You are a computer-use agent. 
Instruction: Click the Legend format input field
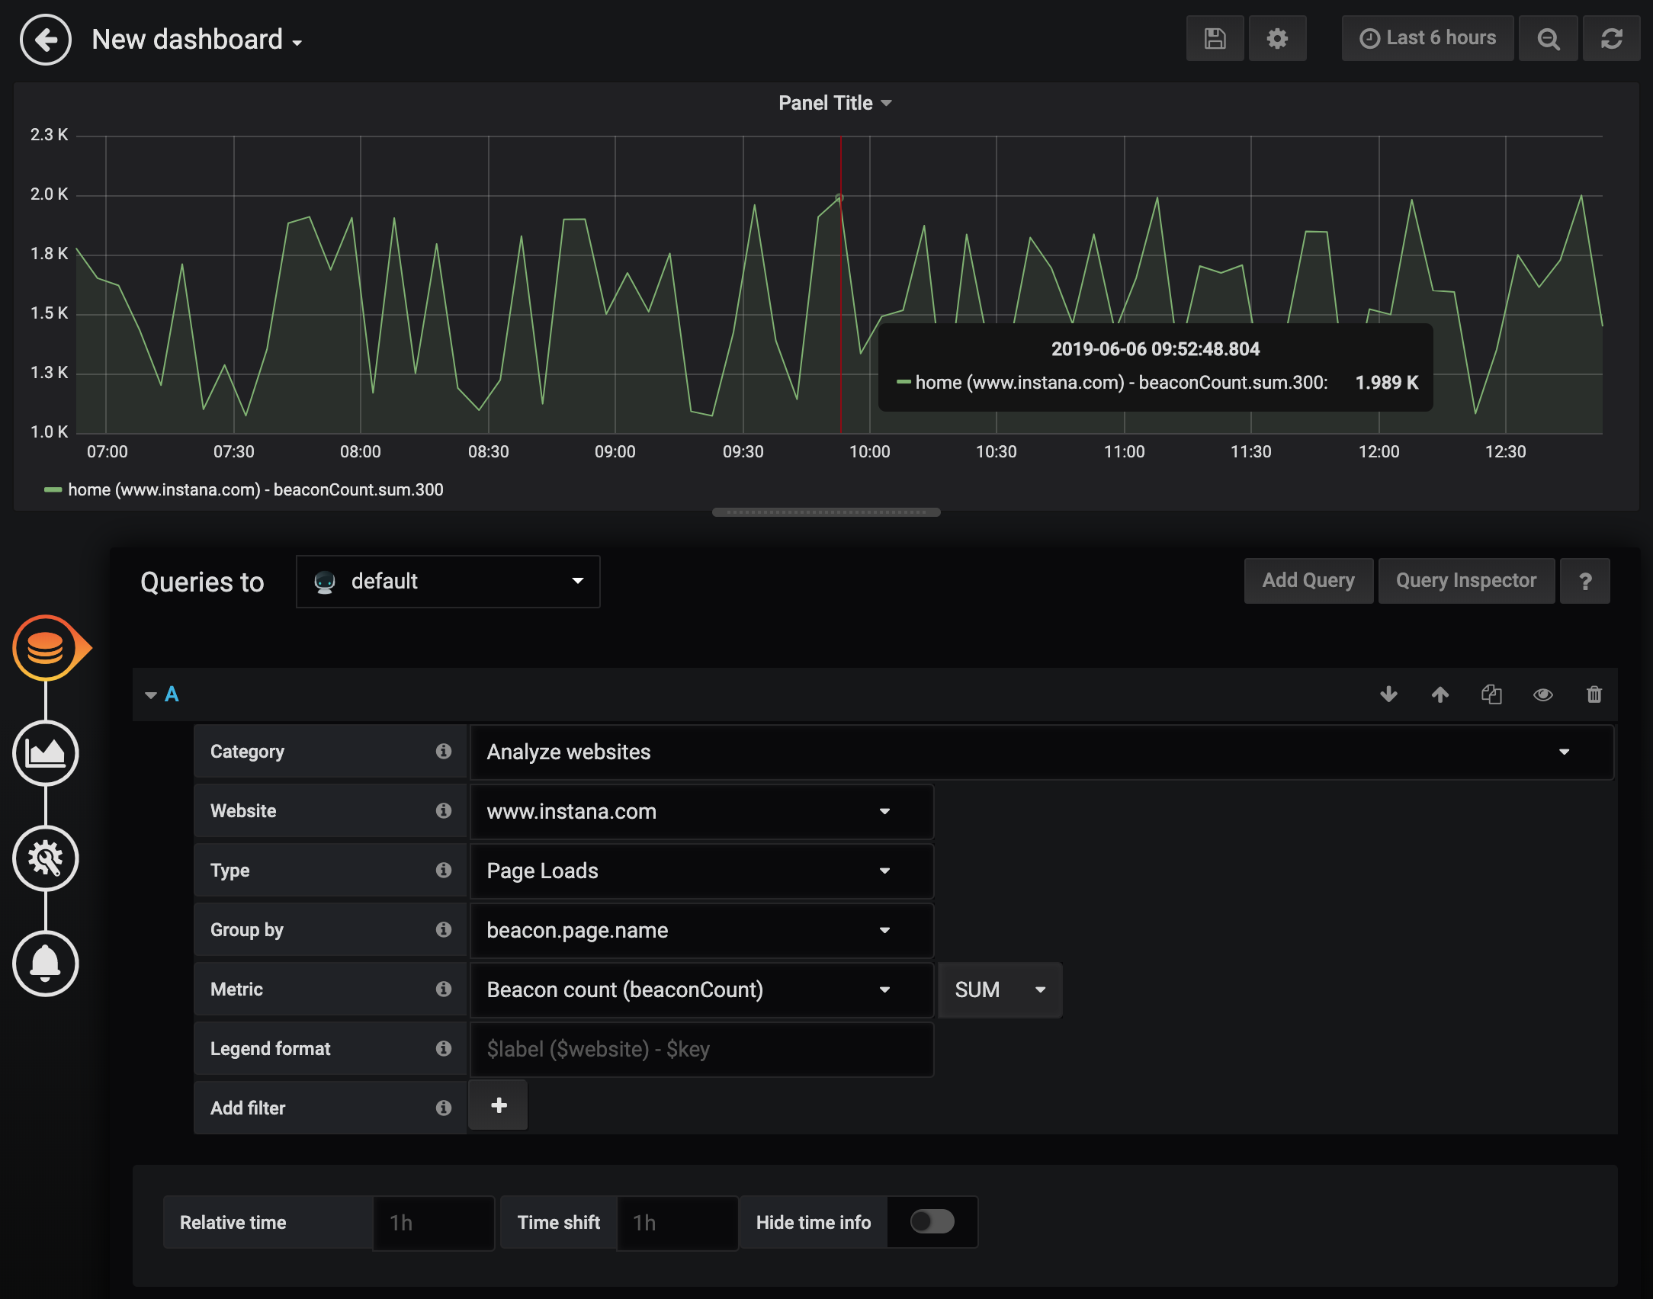click(701, 1049)
